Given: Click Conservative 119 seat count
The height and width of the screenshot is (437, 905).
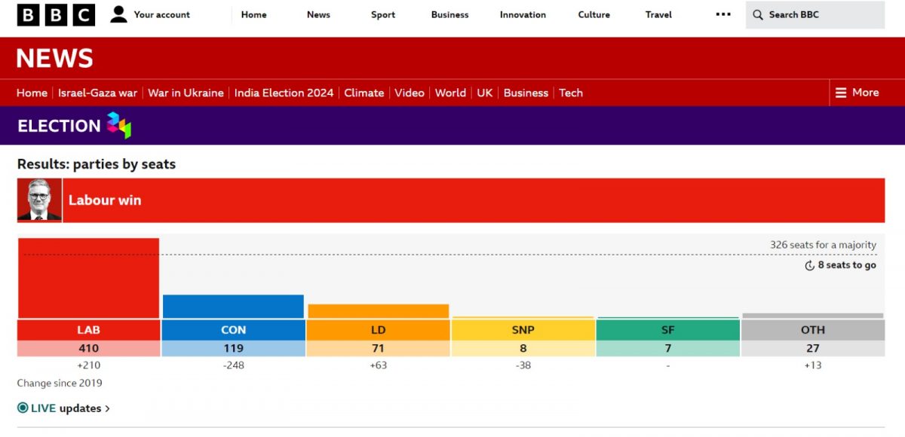Looking at the screenshot, I should click(233, 349).
